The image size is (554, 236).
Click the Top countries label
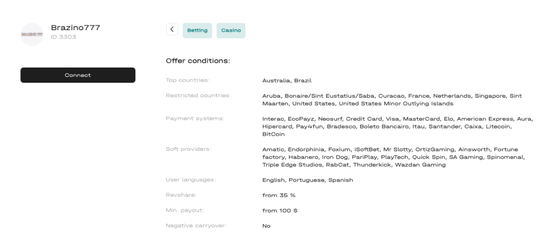[187, 80]
